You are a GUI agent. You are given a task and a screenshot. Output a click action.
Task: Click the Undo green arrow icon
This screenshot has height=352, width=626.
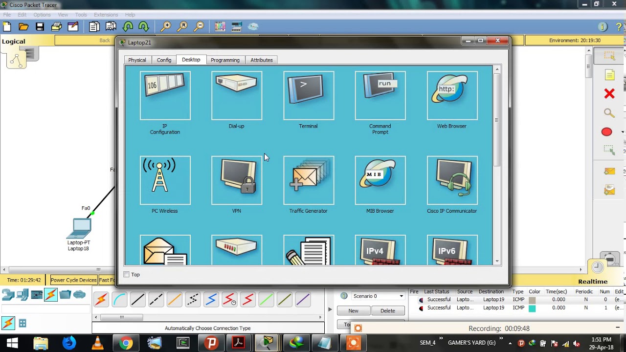(x=128, y=26)
